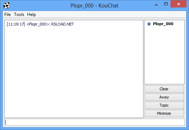Click the Topic button
This screenshot has height=130, width=189.
click(x=164, y=105)
